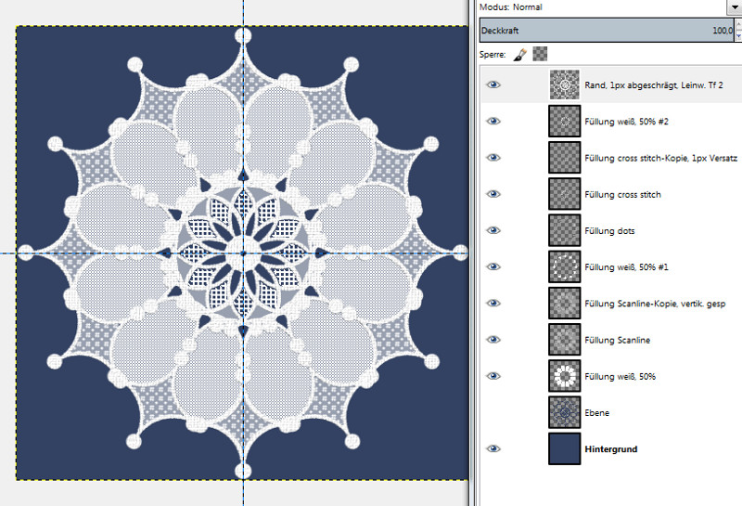Toggle eye icon for 'Füllung dots' layer

point(493,230)
